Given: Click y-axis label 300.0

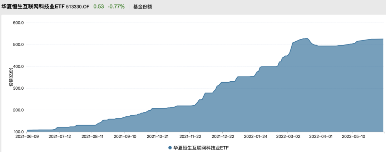Looking at the screenshot, I should tap(18, 88).
